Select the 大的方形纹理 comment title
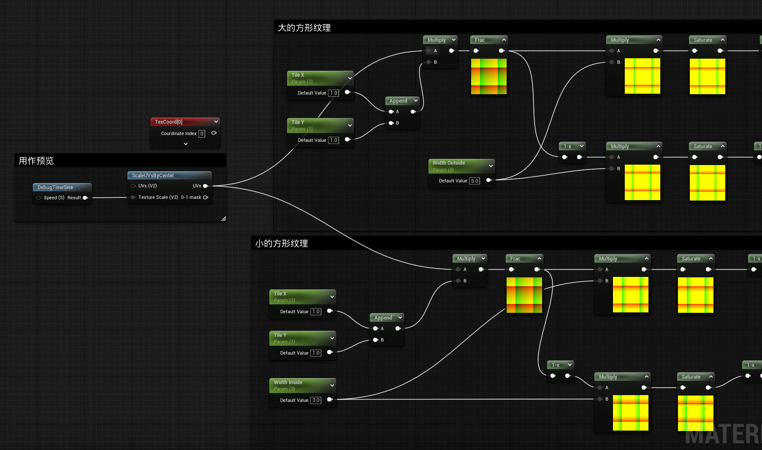The width and height of the screenshot is (762, 450). (304, 28)
